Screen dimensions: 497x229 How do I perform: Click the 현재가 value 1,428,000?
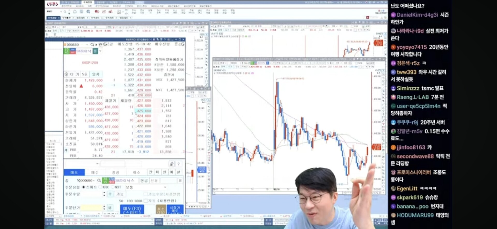point(93,80)
